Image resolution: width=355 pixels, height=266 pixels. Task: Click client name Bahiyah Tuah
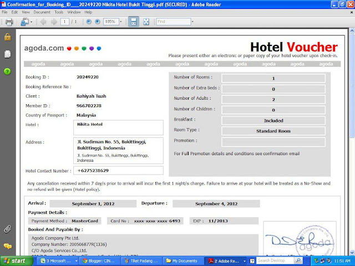[x=91, y=96]
